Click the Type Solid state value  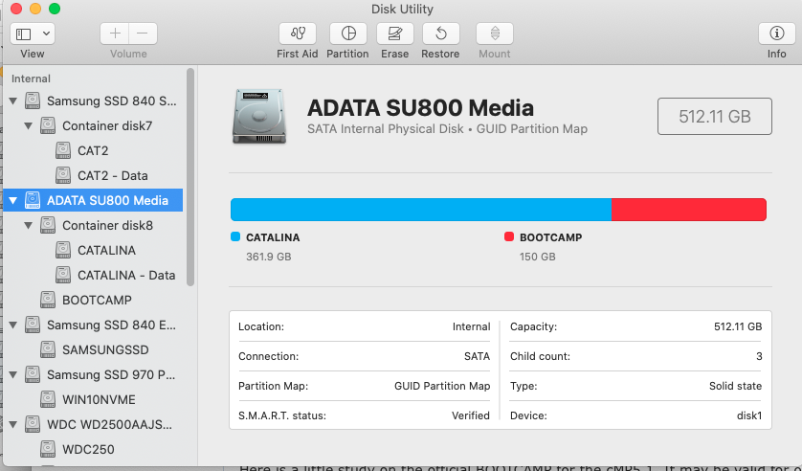[736, 386]
